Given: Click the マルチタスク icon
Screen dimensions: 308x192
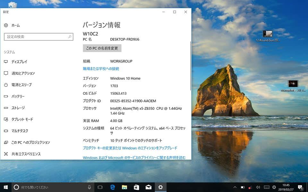Looking at the screenshot, I should [x=6, y=131].
